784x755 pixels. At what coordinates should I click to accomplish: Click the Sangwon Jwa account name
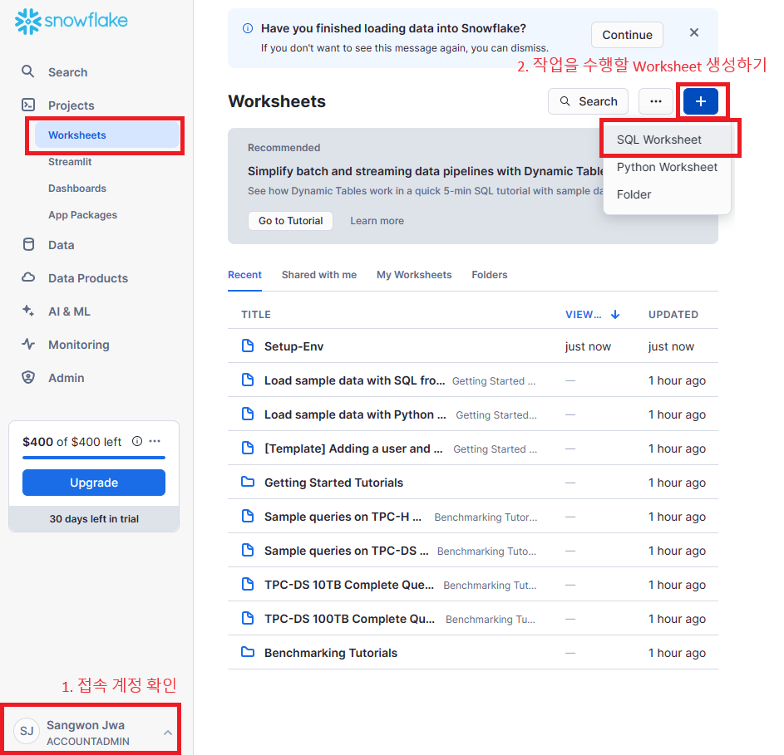coord(86,725)
